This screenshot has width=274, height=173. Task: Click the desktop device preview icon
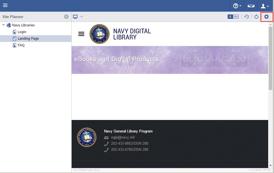pos(75,17)
